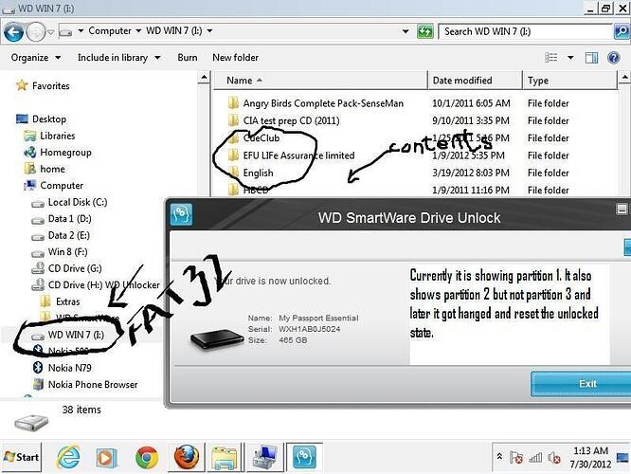Click the Action Center flag tray icon
This screenshot has width=631, height=474.
click(516, 458)
